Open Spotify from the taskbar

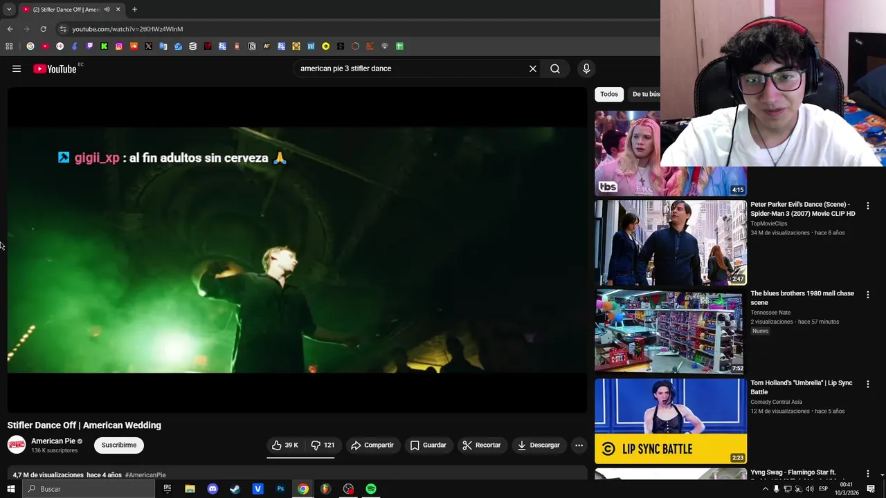(x=371, y=489)
